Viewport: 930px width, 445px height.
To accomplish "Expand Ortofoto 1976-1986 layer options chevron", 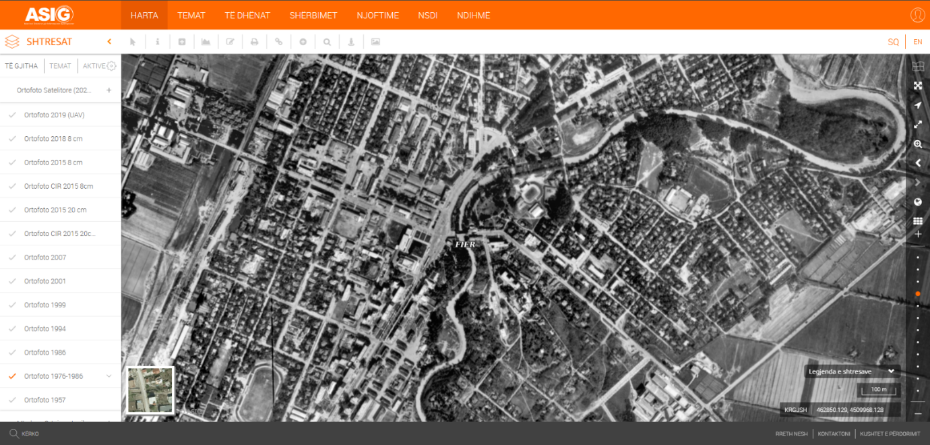I will (109, 376).
